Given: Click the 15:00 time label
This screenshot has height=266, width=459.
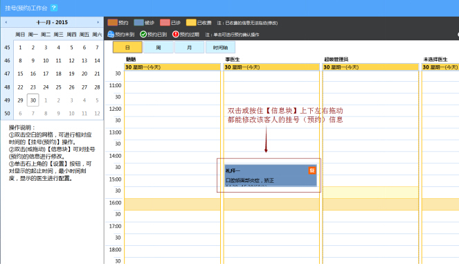Looking at the screenshot, I should pos(115,179).
